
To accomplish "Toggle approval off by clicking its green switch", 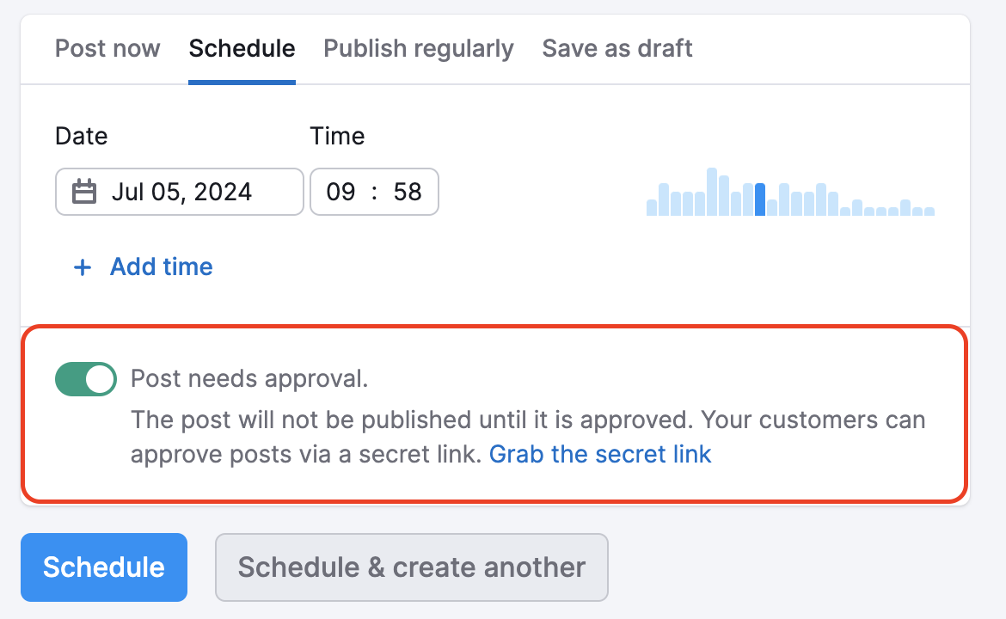I will (86, 378).
